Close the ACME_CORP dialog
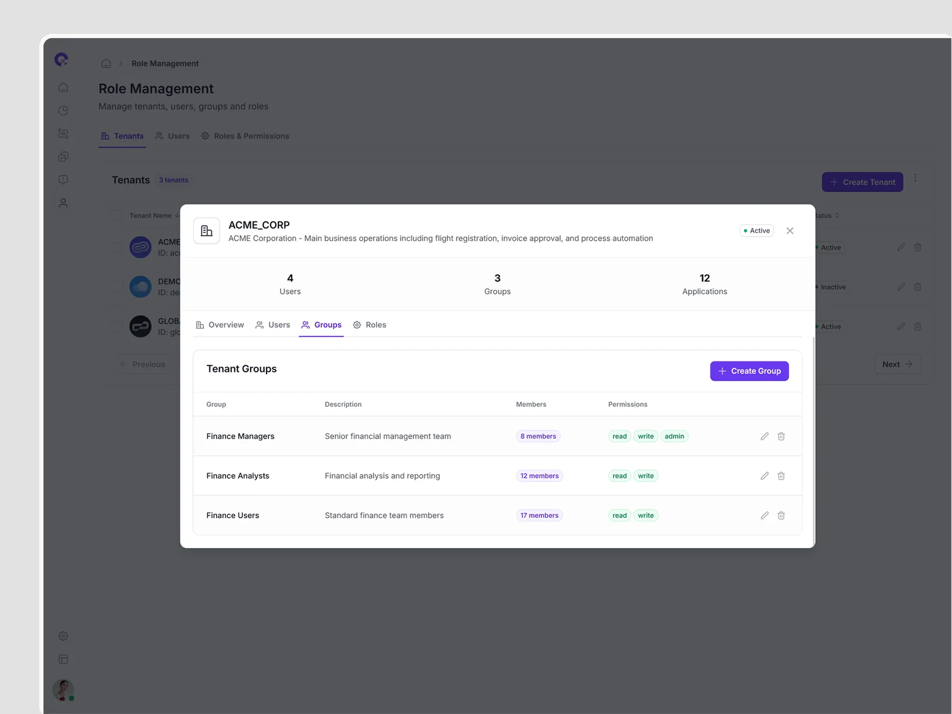The height and width of the screenshot is (714, 952). [790, 231]
